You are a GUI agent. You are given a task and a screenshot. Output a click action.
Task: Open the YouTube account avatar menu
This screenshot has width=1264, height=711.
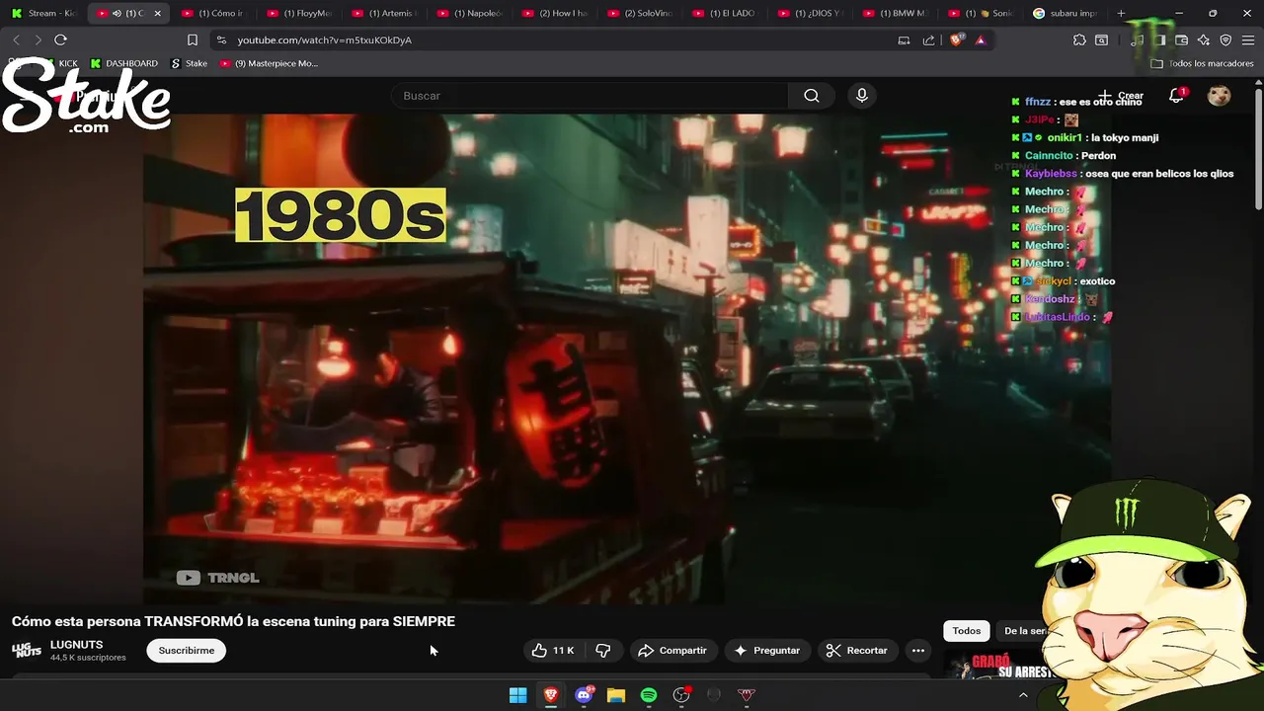point(1220,96)
